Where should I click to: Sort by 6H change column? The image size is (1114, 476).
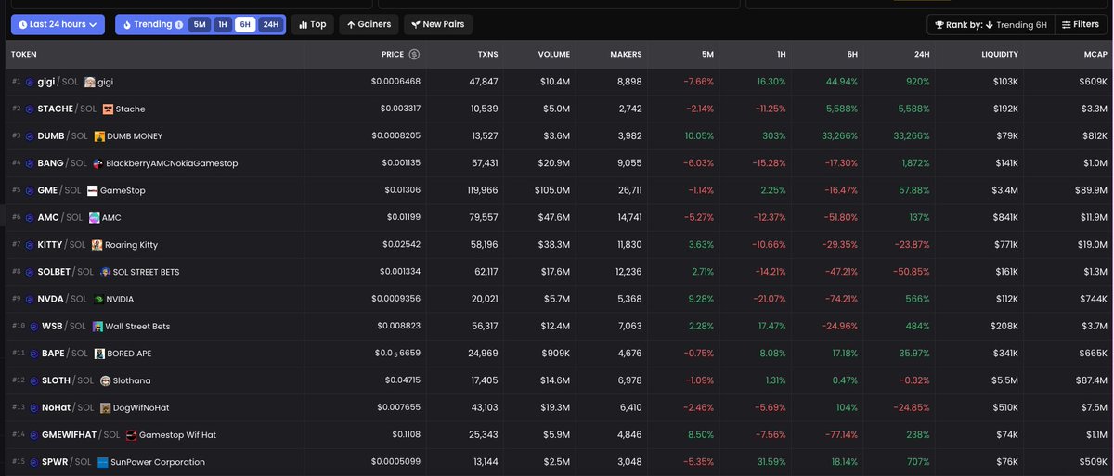(x=850, y=55)
